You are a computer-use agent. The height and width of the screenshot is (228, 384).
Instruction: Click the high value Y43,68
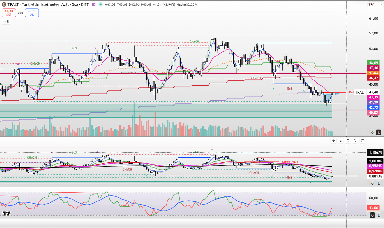122,4
